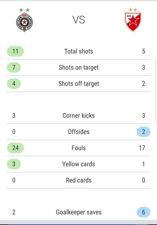The height and width of the screenshot is (225, 157).
Task: Click the highlighted Goalkeeper saves badge showing 6
Action: coord(143,212)
